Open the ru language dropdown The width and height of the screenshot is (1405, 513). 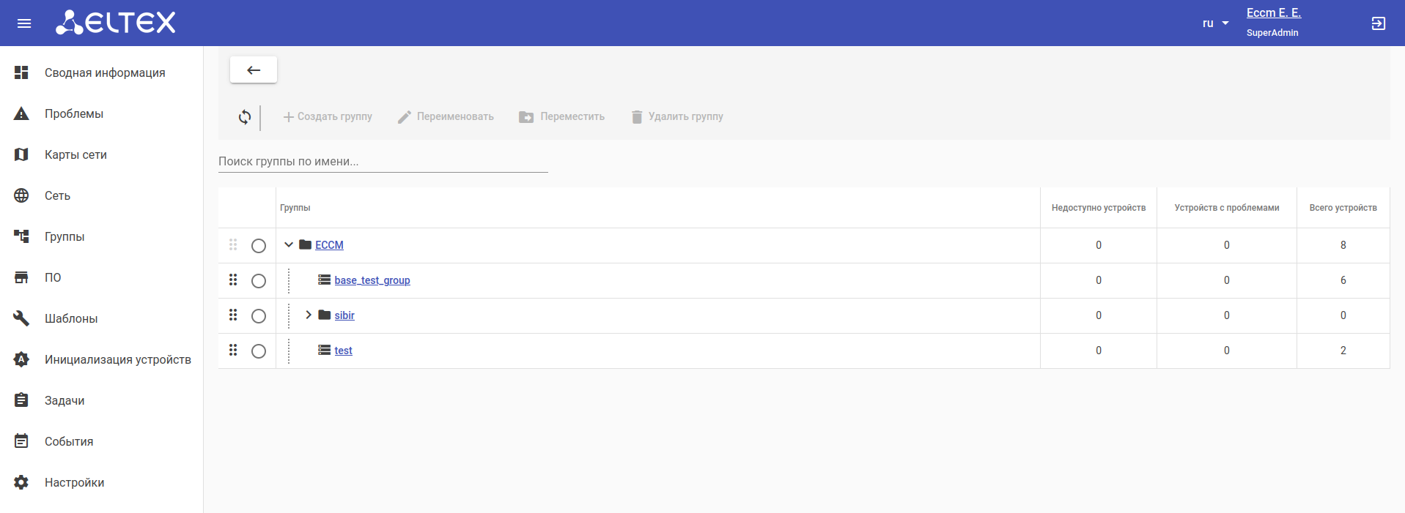[1216, 23]
